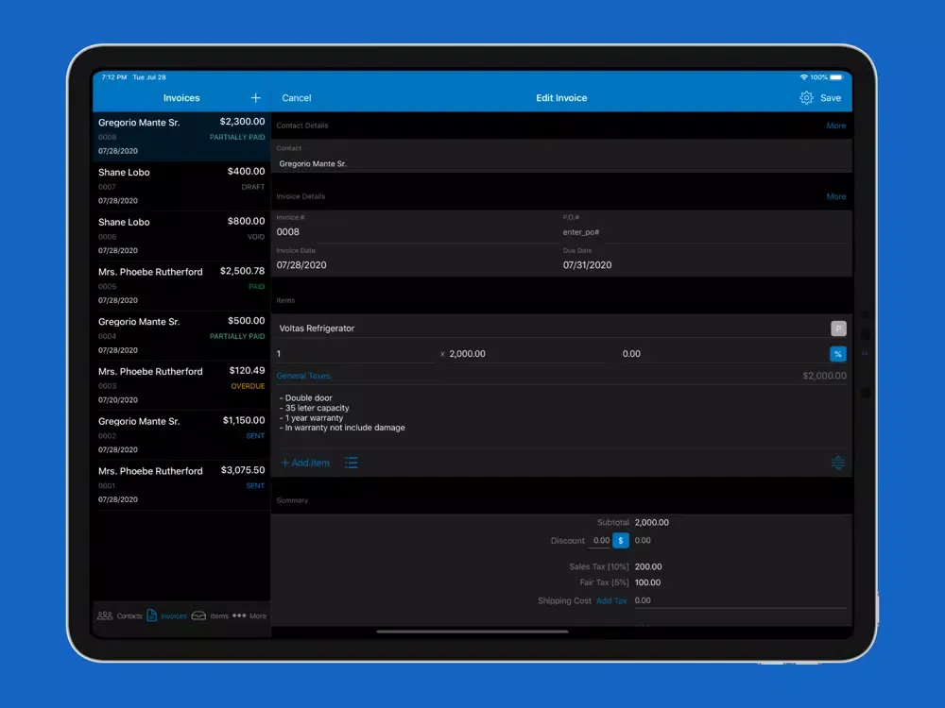Edit summary discount amount field
945x708 pixels.
click(600, 541)
